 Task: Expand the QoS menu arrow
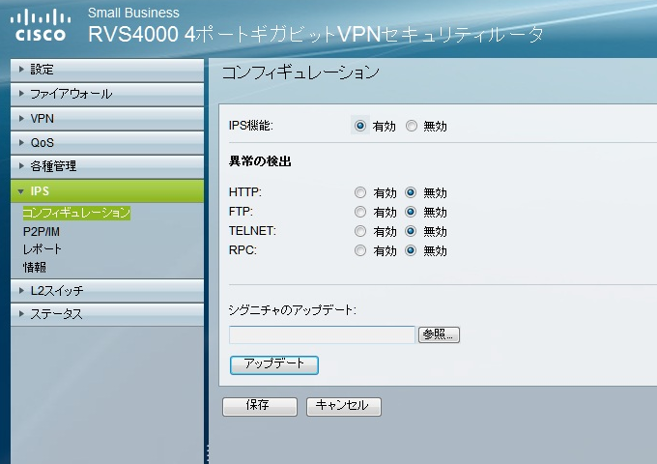click(x=21, y=142)
